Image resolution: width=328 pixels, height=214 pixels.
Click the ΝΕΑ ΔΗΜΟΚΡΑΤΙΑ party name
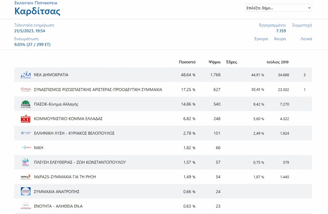pos(51,75)
